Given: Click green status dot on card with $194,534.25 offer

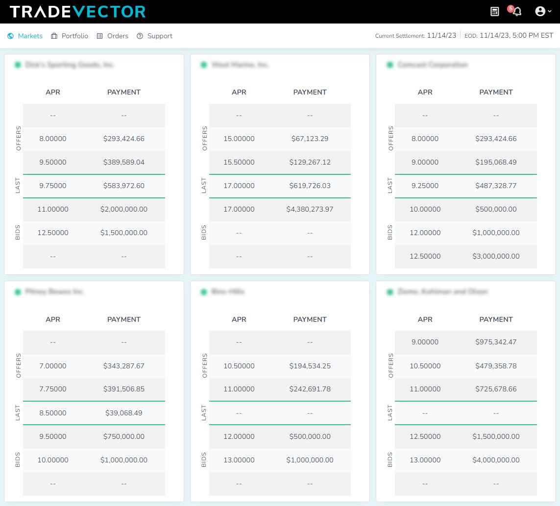Looking at the screenshot, I should click(x=204, y=292).
